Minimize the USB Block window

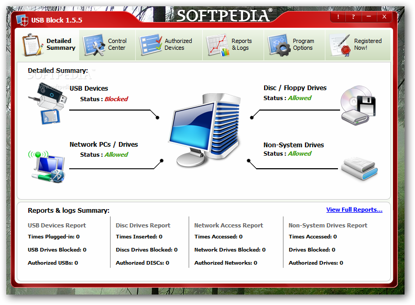click(368, 17)
